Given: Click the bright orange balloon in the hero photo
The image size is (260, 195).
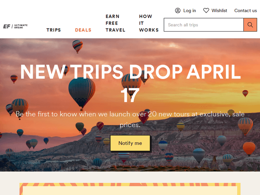Looking at the screenshot, I should coord(249,149).
